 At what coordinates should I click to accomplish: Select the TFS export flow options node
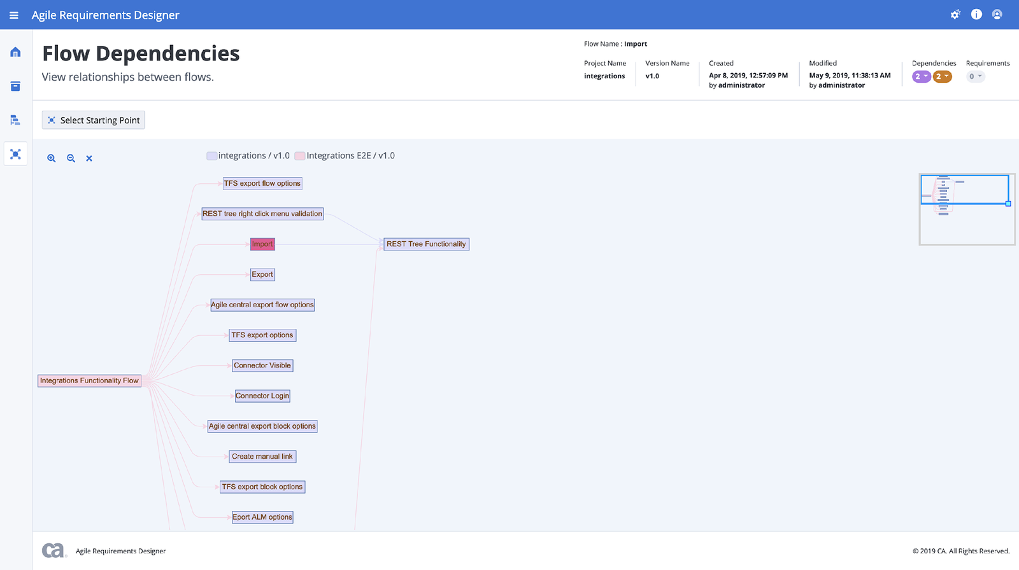click(262, 183)
